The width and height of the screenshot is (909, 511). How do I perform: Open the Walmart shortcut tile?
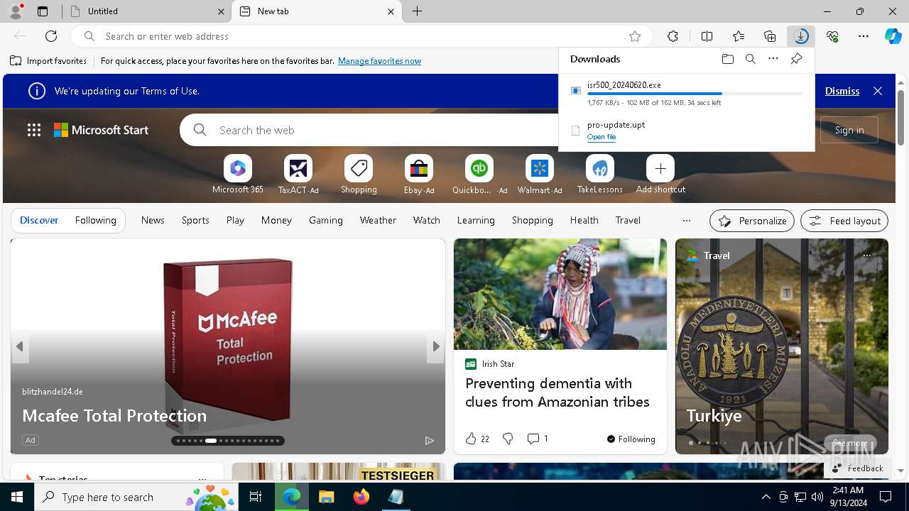coord(540,175)
